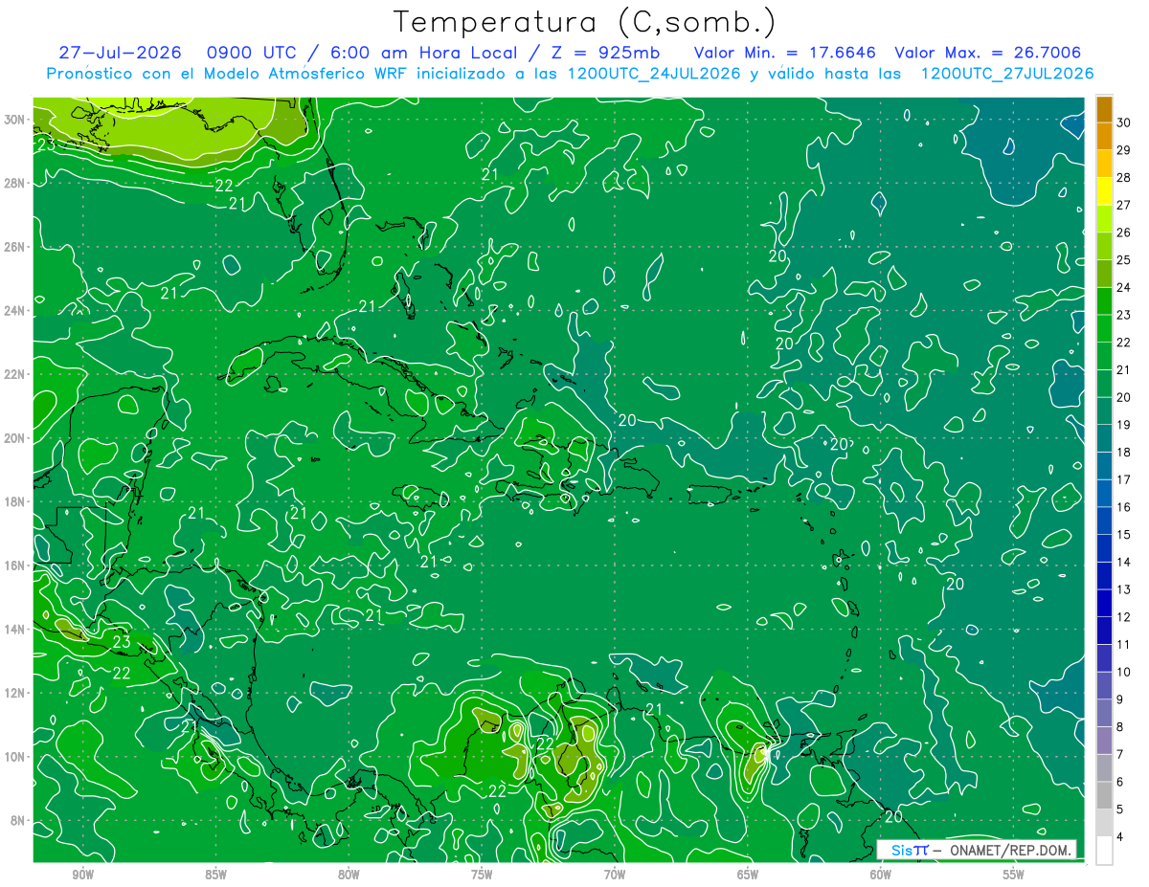Click the 85W longitude axis label
The height and width of the screenshot is (887, 1149).
coord(216,875)
